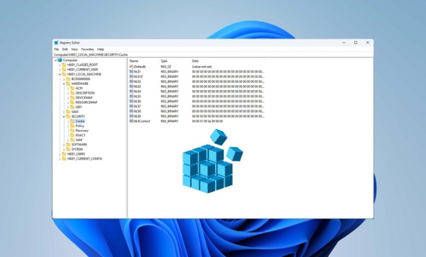426x257 pixels.
Task: Open the Help menu
Action: (100, 49)
